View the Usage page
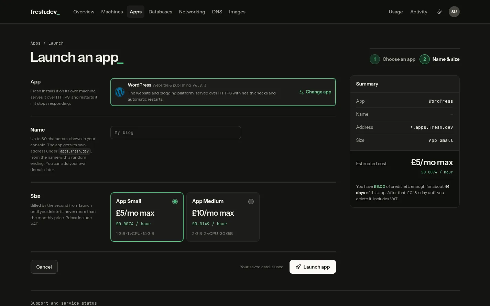Viewport: 490px width, 306px height. click(396, 12)
